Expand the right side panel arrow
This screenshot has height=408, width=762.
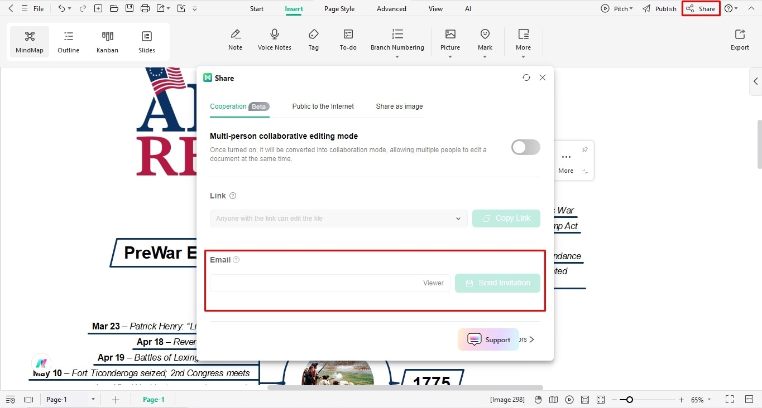point(755,81)
